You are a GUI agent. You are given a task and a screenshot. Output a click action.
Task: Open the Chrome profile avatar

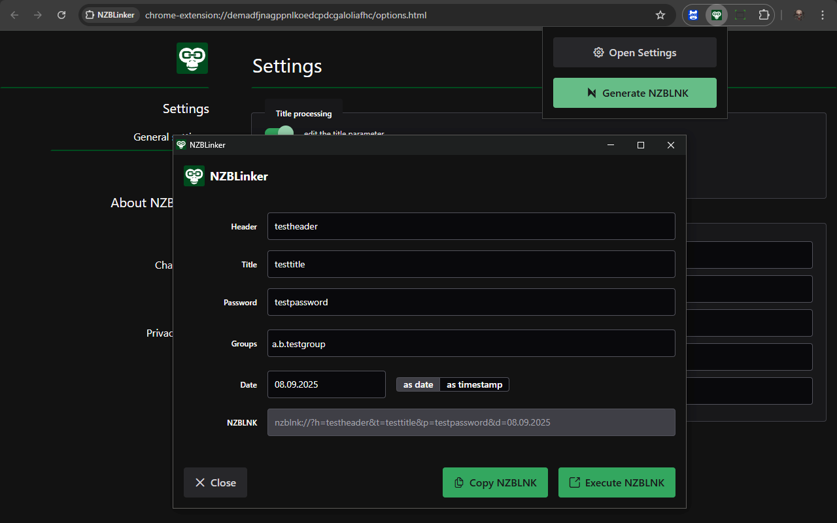(798, 15)
